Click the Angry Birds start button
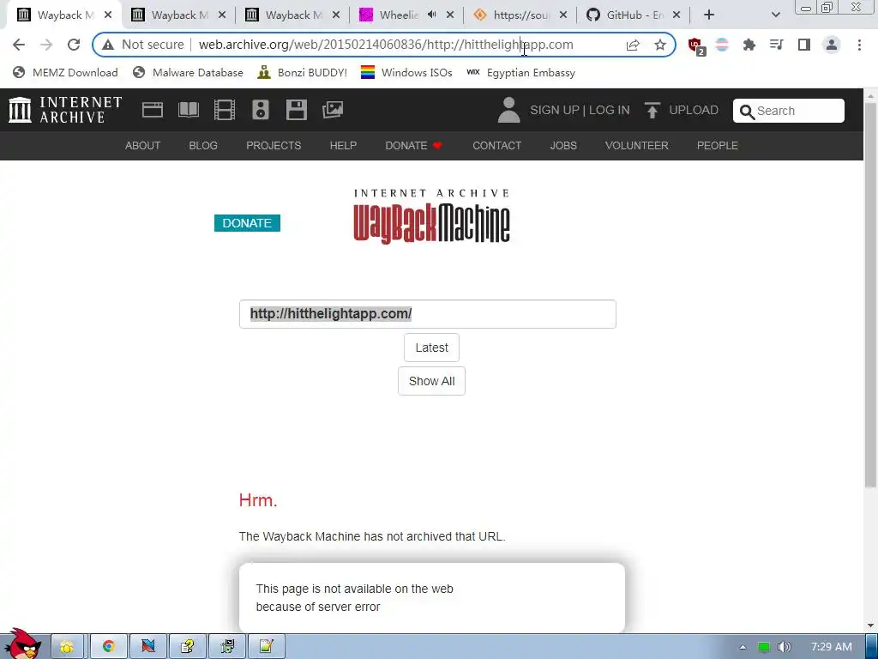The height and width of the screenshot is (659, 878). pyautogui.click(x=21, y=644)
